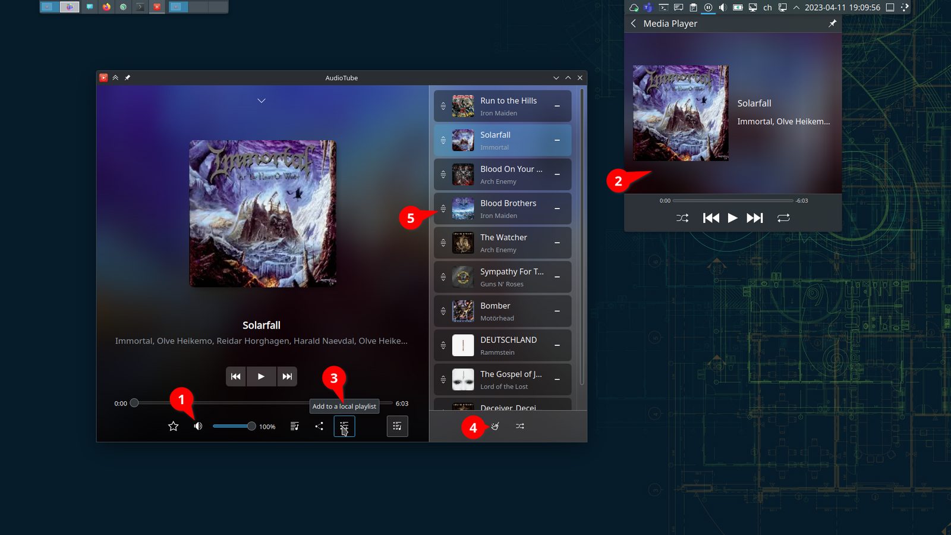Select The Watcher by Arch Enemy in queue
This screenshot has height=535, width=951.
coord(503,243)
